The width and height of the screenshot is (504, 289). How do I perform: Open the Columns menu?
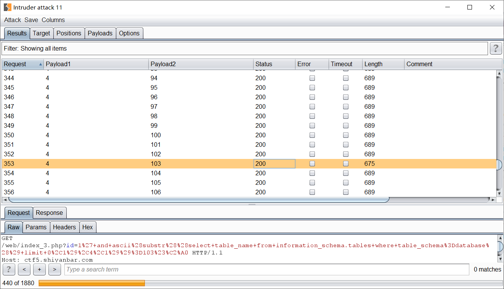pyautogui.click(x=53, y=20)
